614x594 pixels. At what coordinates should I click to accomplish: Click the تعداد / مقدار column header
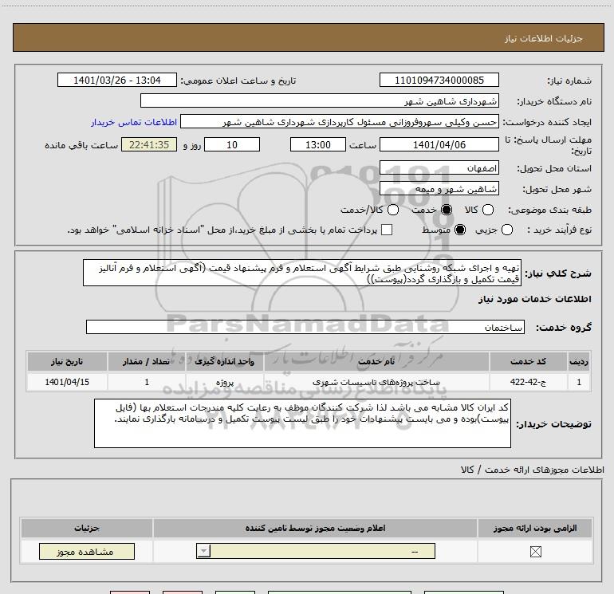147,361
